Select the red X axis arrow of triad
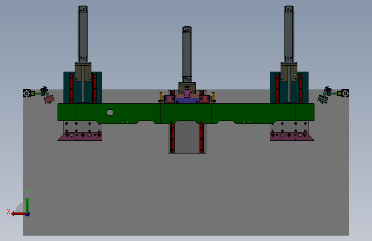The image size is (372, 241). pos(18,214)
